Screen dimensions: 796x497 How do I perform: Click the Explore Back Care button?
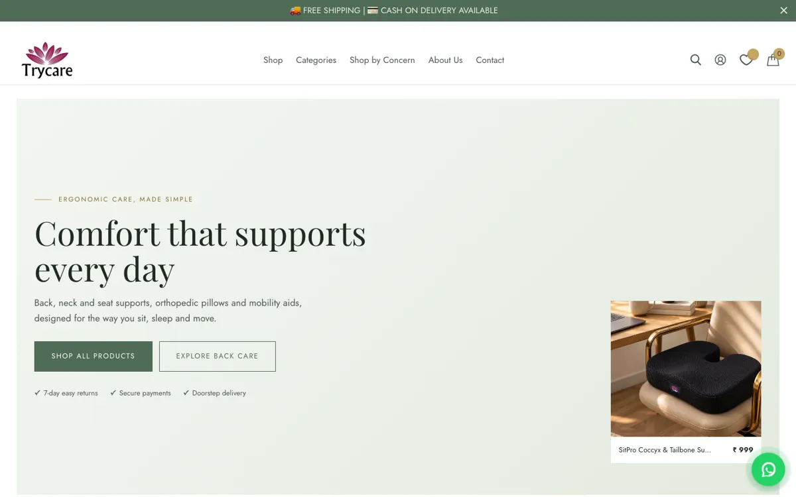coord(218,357)
